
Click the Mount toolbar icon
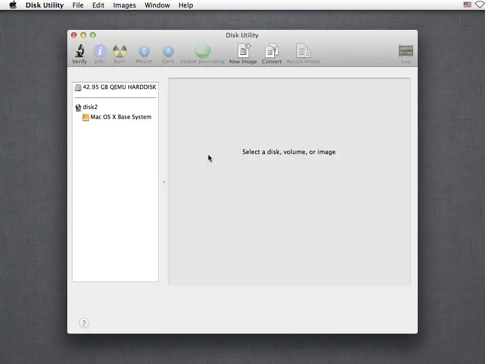click(144, 51)
